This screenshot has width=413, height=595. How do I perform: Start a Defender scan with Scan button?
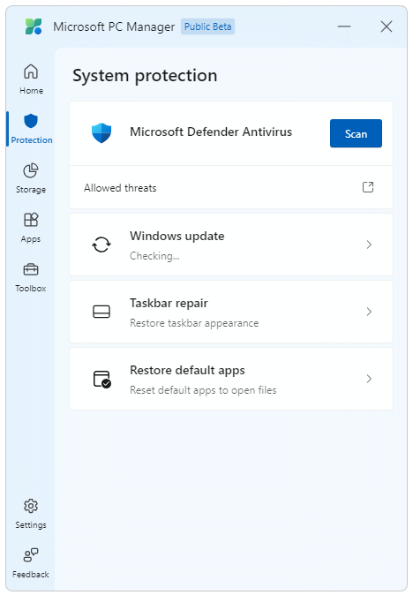(x=356, y=133)
